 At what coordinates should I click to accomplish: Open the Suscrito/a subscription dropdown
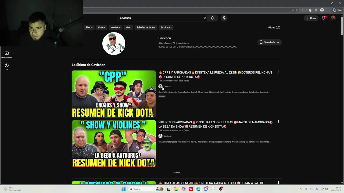coord(269,42)
